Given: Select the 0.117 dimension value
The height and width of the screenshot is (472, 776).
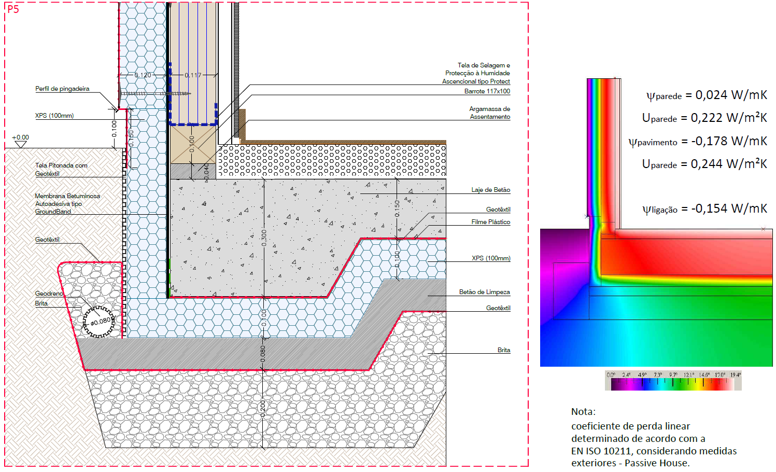Looking at the screenshot, I should 193,75.
